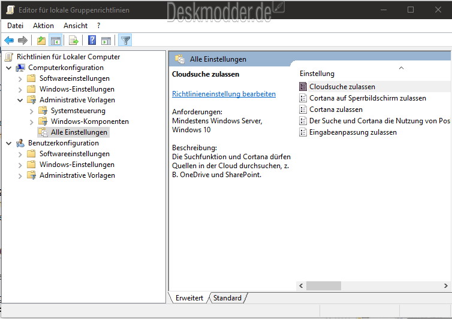Click icon beside Cortana auf Sperrbildschirm zulassen
Screen dimensions: 452x319
point(303,98)
